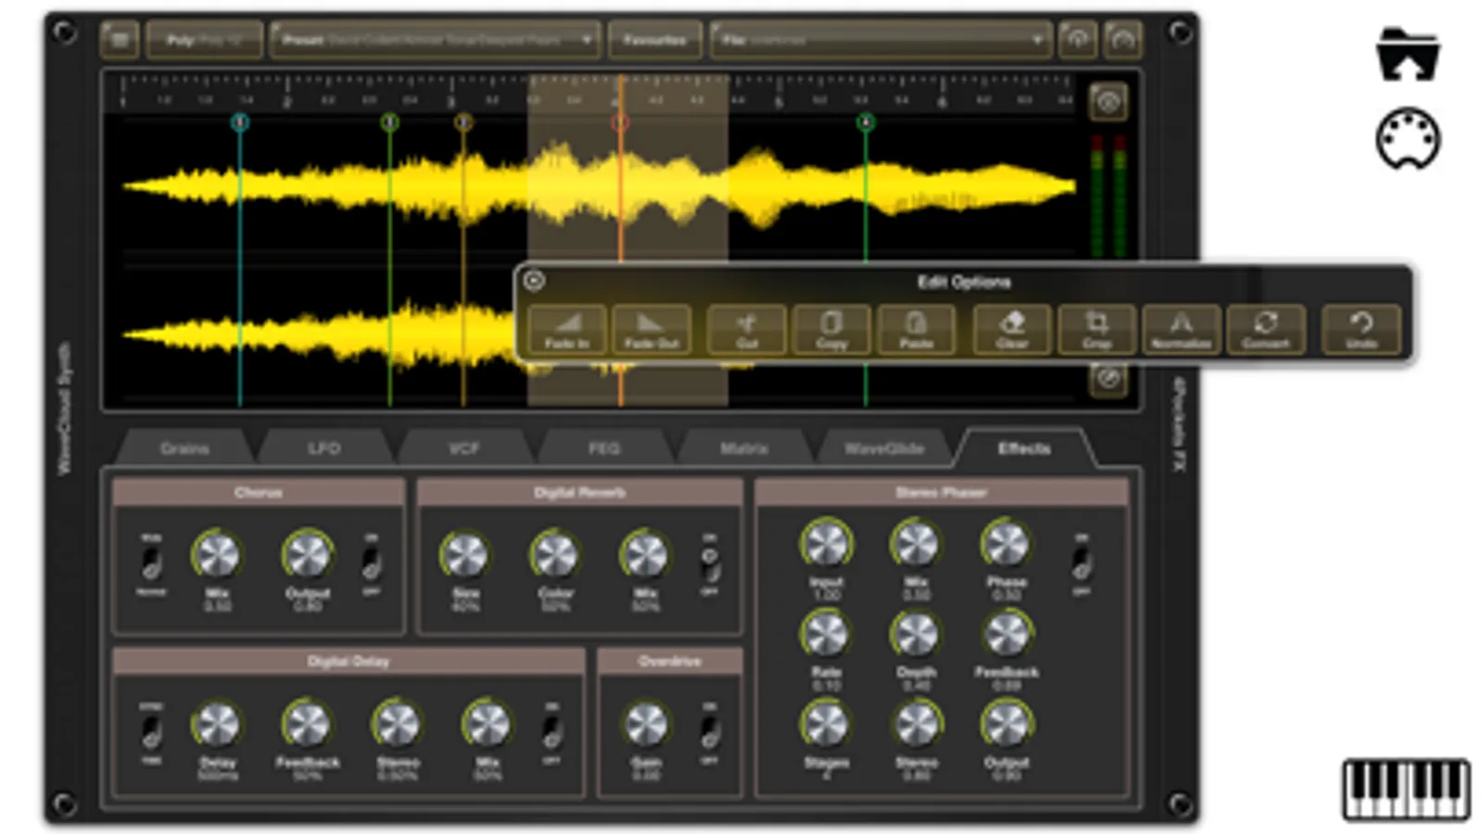The height and width of the screenshot is (834, 1482).
Task: Select the Effects tab
Action: pyautogui.click(x=1024, y=449)
